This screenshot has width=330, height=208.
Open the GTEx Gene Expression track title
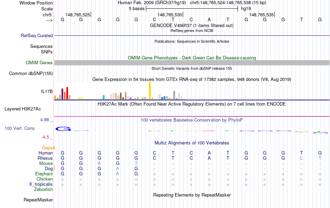coord(192,80)
